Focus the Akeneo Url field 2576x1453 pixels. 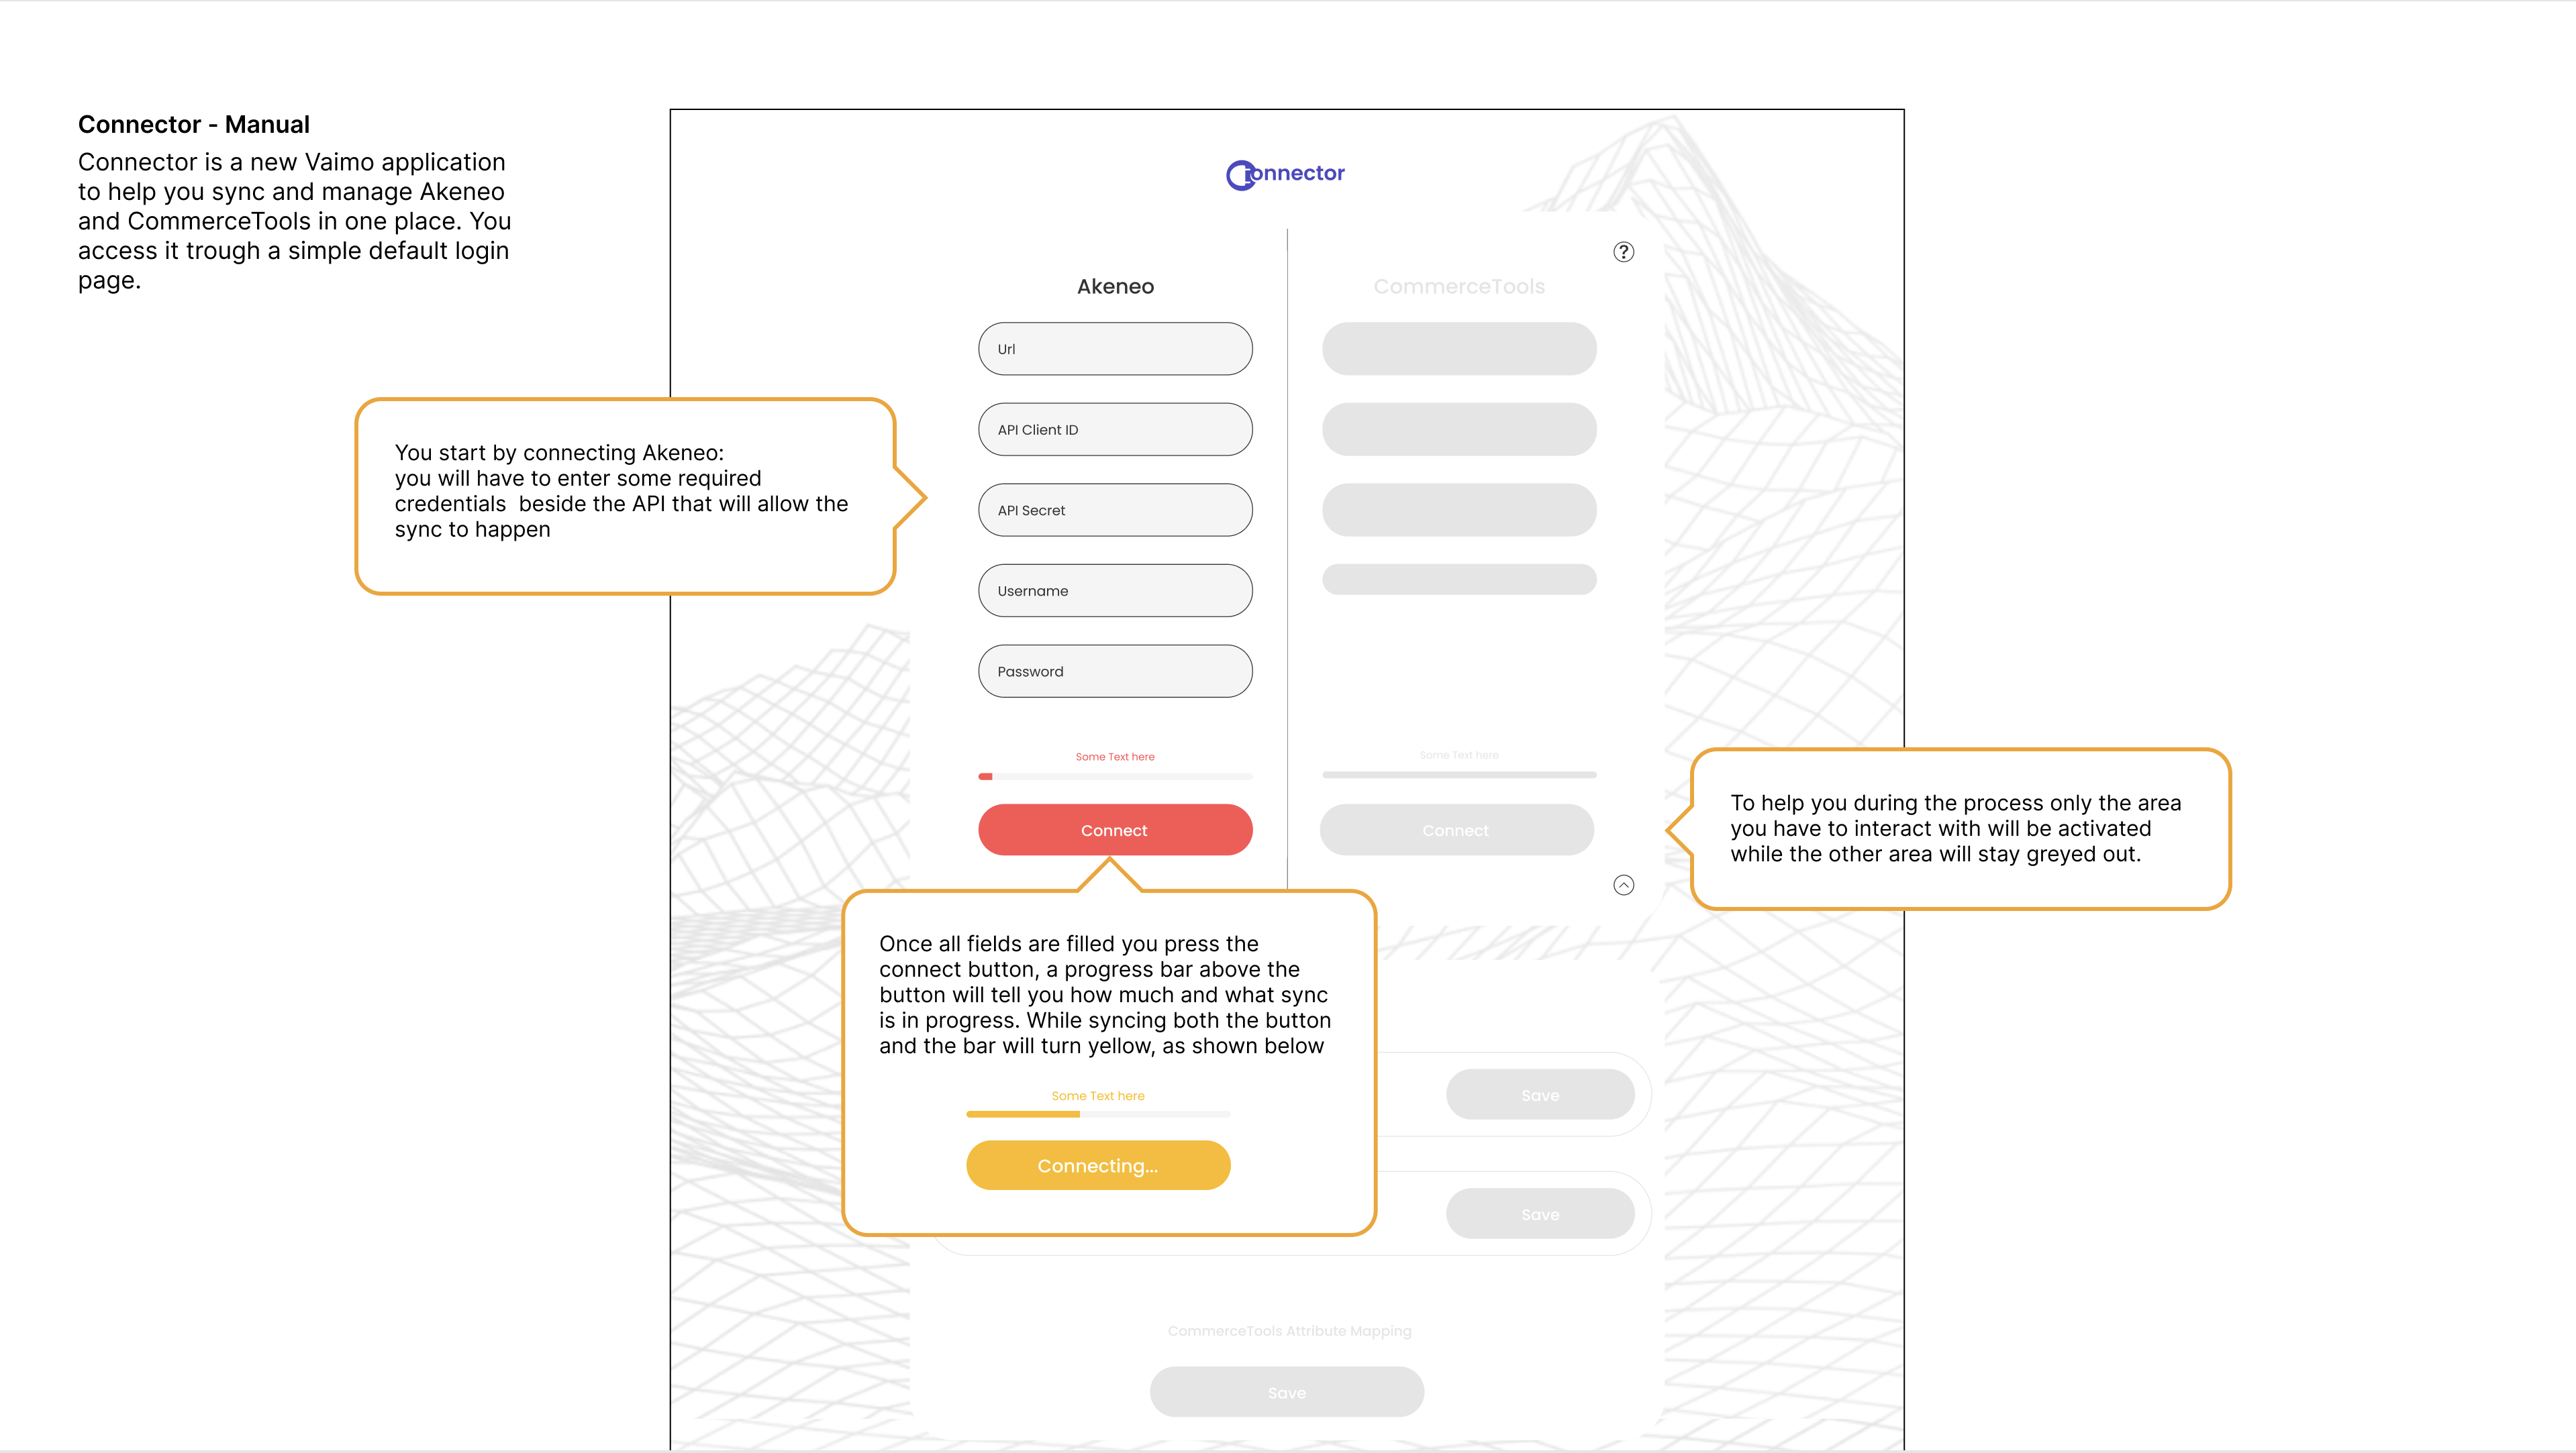click(x=1115, y=349)
